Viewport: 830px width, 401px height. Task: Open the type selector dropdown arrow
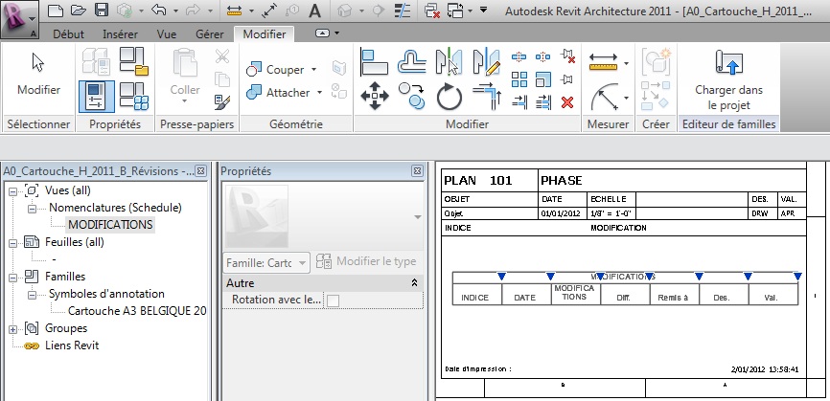point(418,217)
